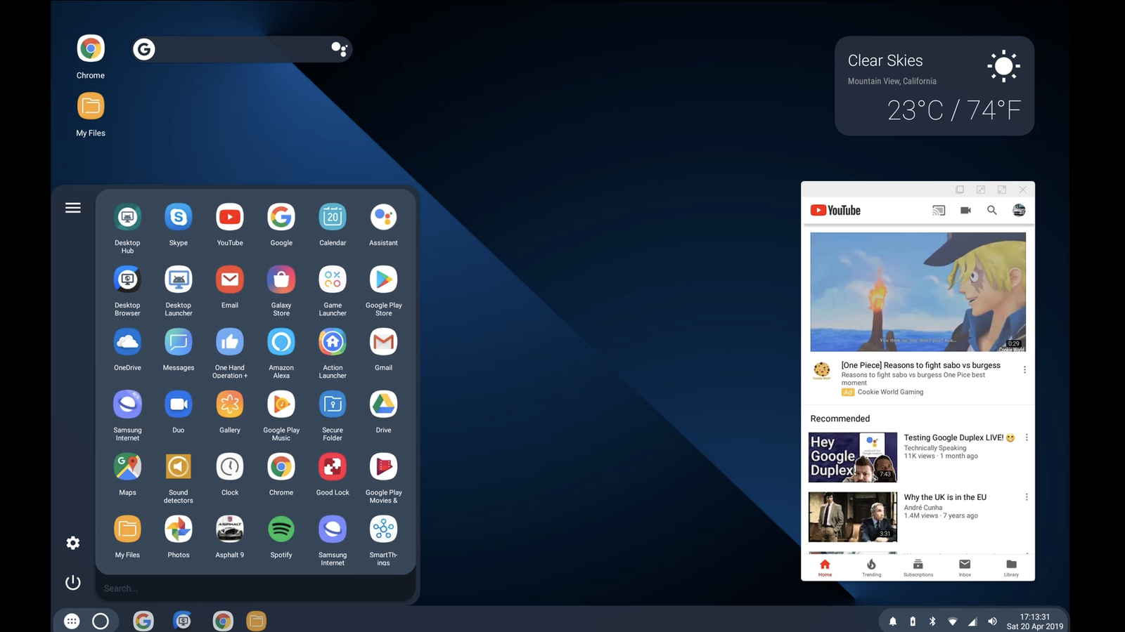Click the cast icon in YouTube
The image size is (1125, 632).
938,210
